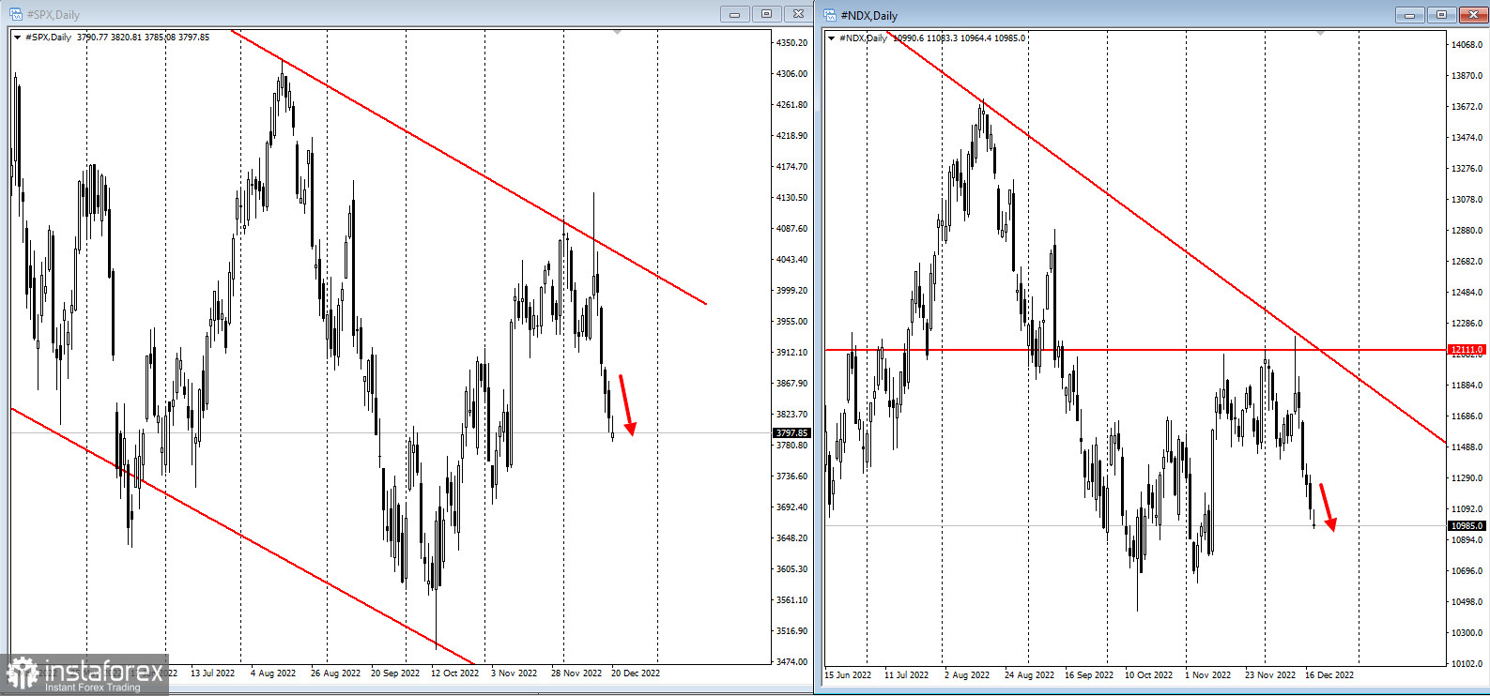This screenshot has height=696, width=1490.
Task: Open the #SPX,Daily window system menu icon
Action: [15, 14]
